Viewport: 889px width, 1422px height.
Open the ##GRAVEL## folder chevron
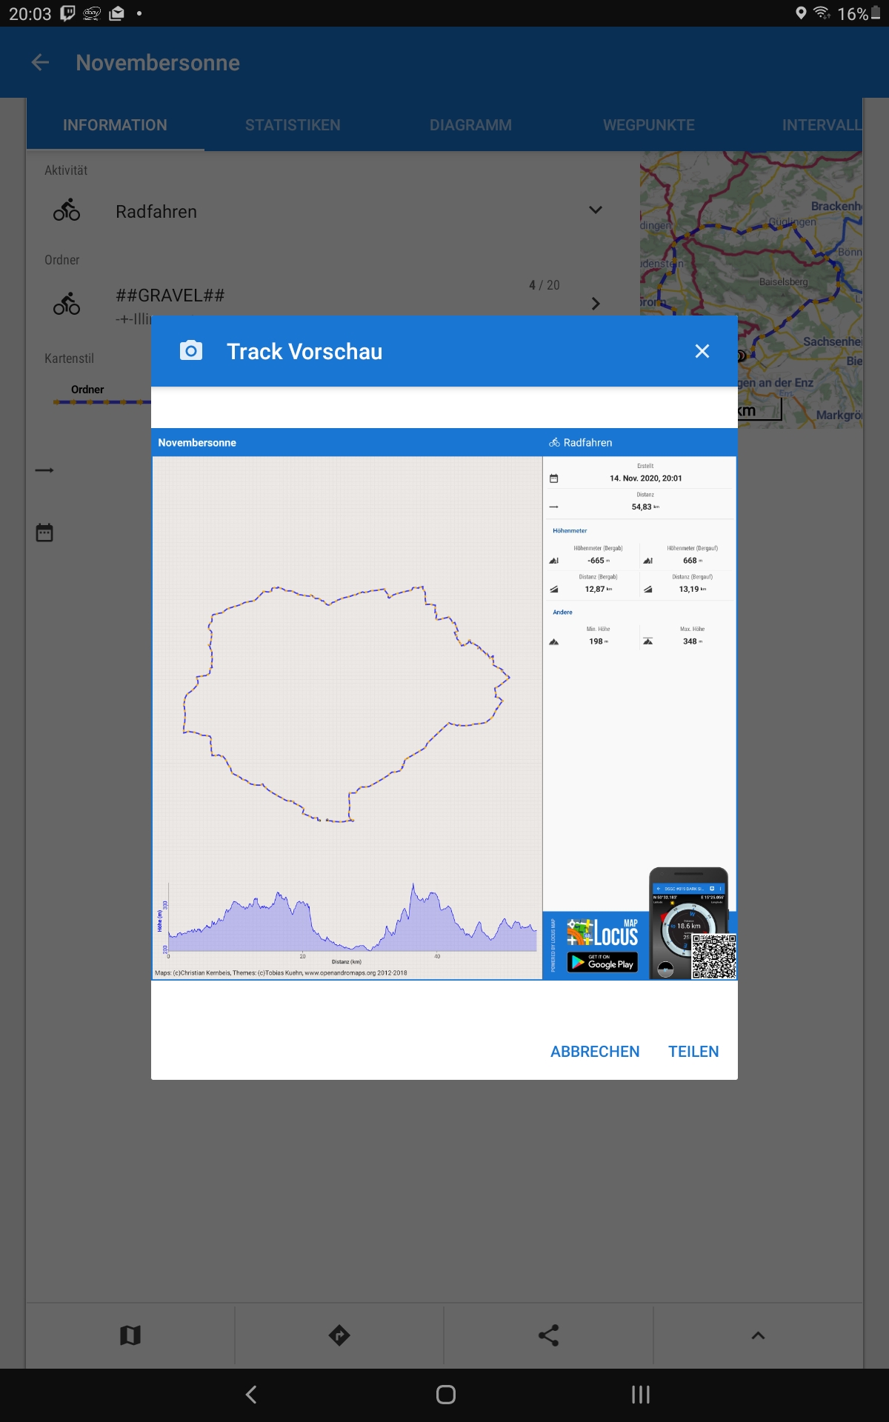(596, 304)
